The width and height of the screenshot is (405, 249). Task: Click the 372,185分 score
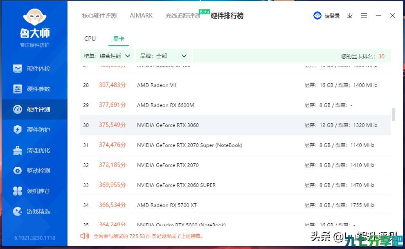(x=112, y=165)
